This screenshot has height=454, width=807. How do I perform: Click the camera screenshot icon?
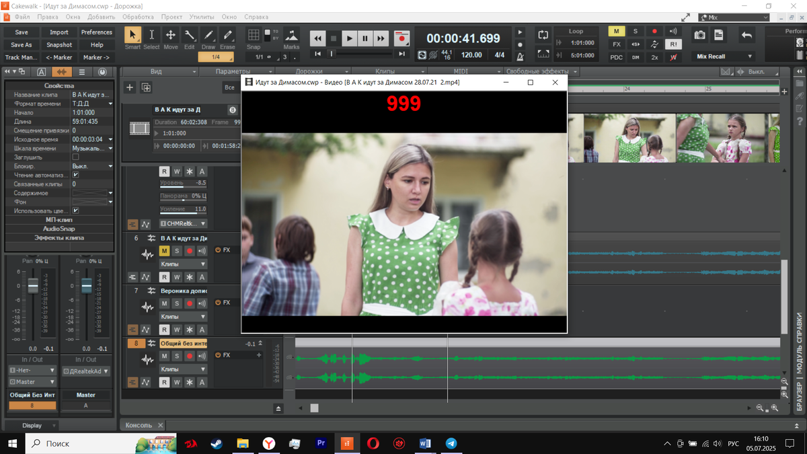tap(700, 35)
